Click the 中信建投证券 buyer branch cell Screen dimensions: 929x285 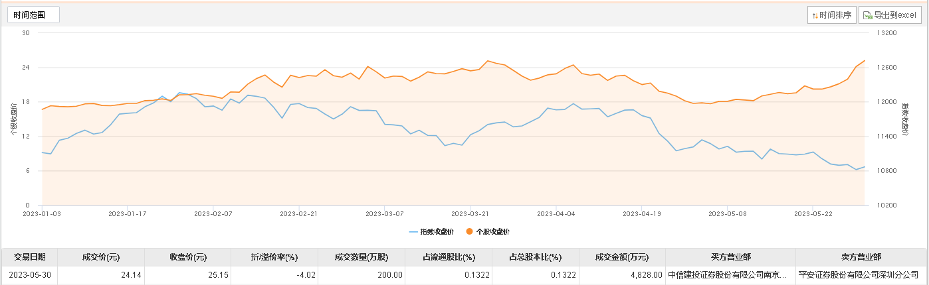(730, 274)
